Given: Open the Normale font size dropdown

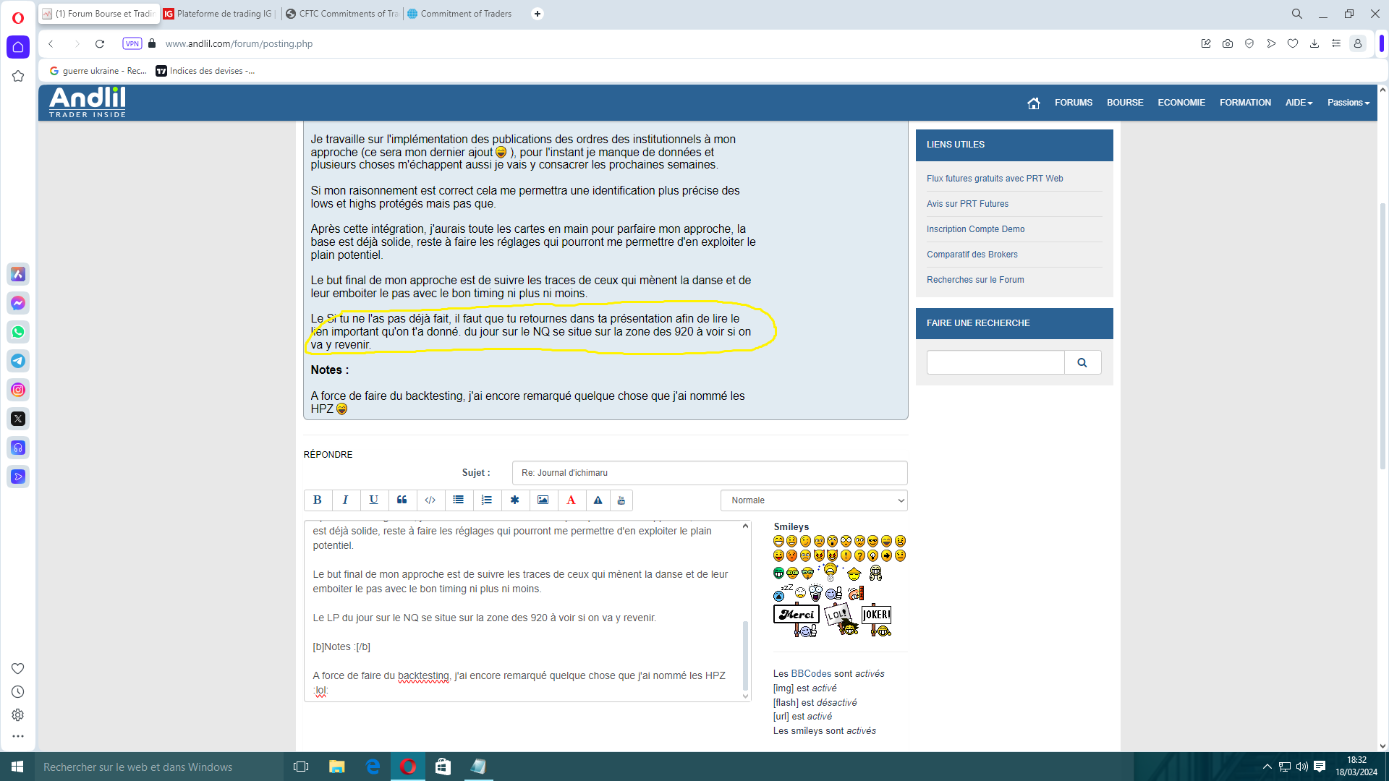Looking at the screenshot, I should (814, 500).
